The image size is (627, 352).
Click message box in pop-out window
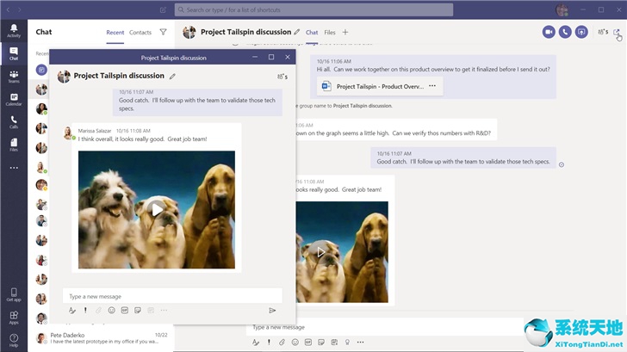172,296
